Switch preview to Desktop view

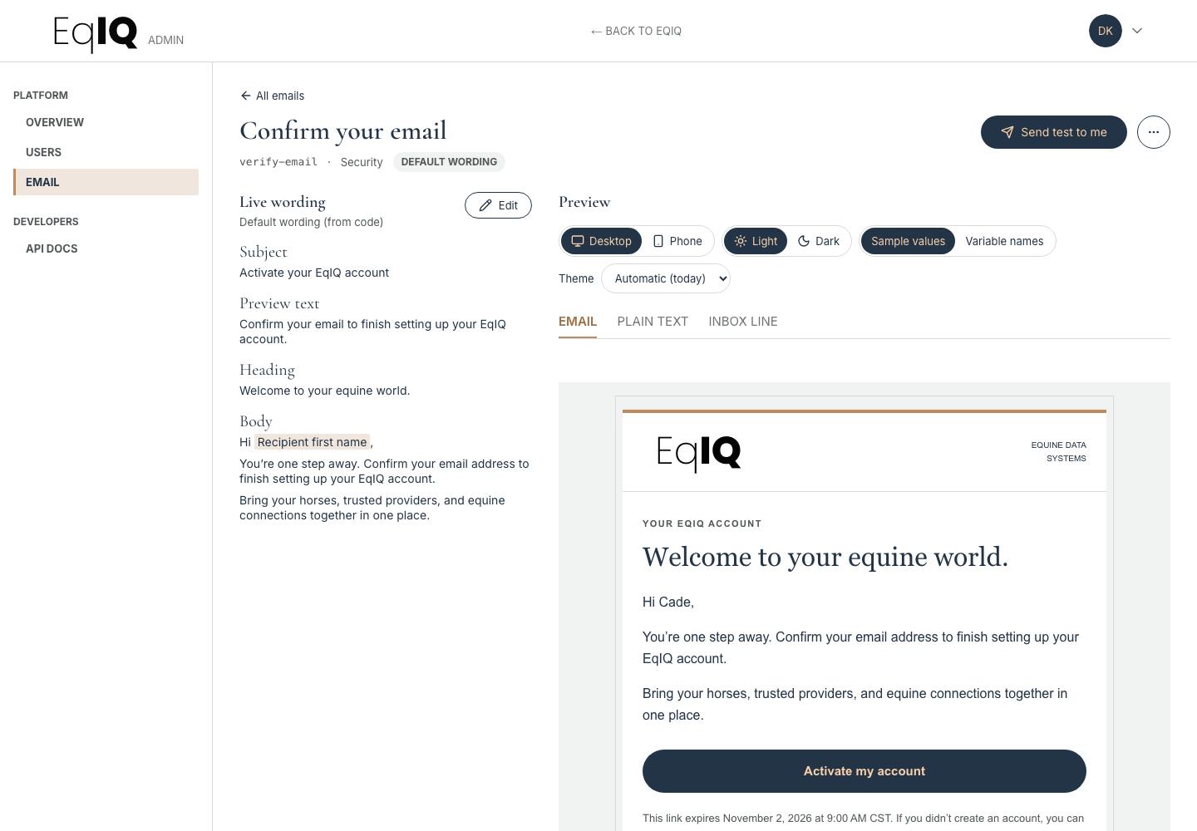click(601, 241)
